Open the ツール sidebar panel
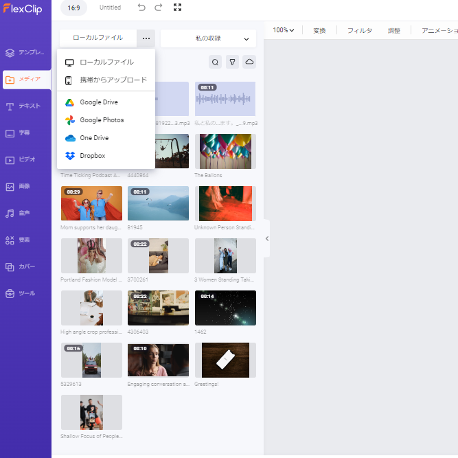458x458 pixels. pos(25,293)
